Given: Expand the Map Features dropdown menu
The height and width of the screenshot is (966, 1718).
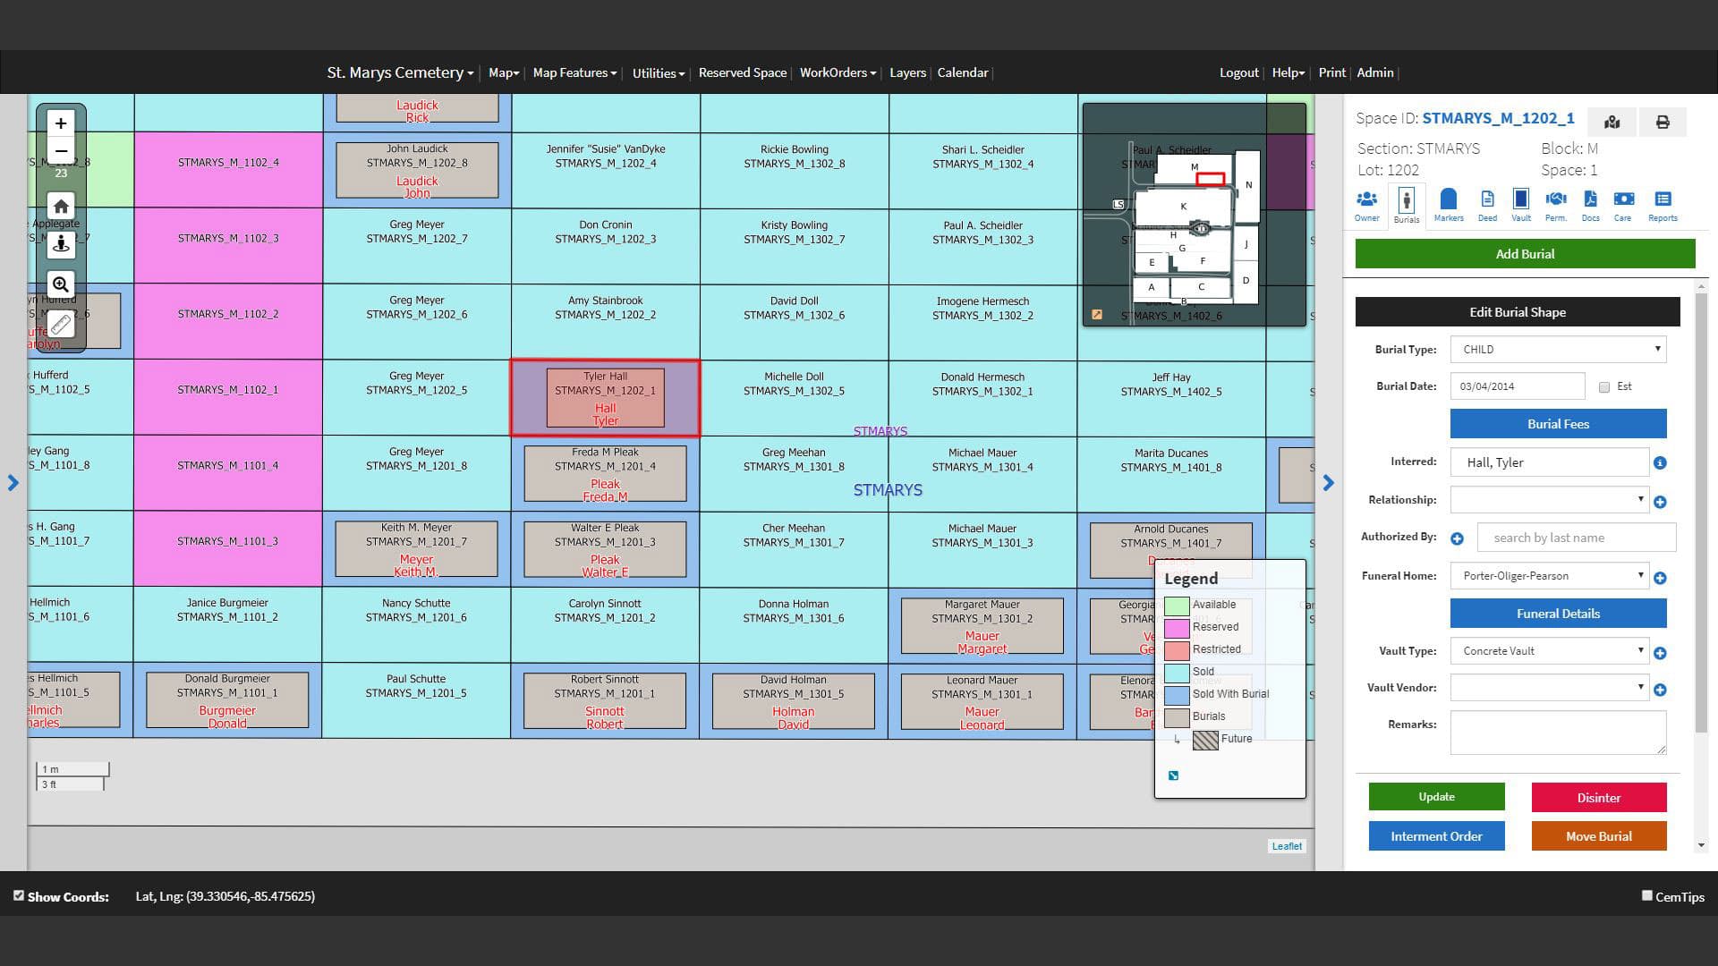Looking at the screenshot, I should [x=574, y=72].
